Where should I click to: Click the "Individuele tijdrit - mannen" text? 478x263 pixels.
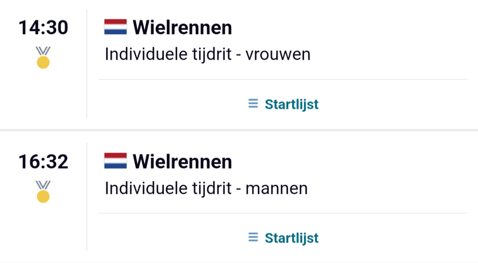(206, 188)
